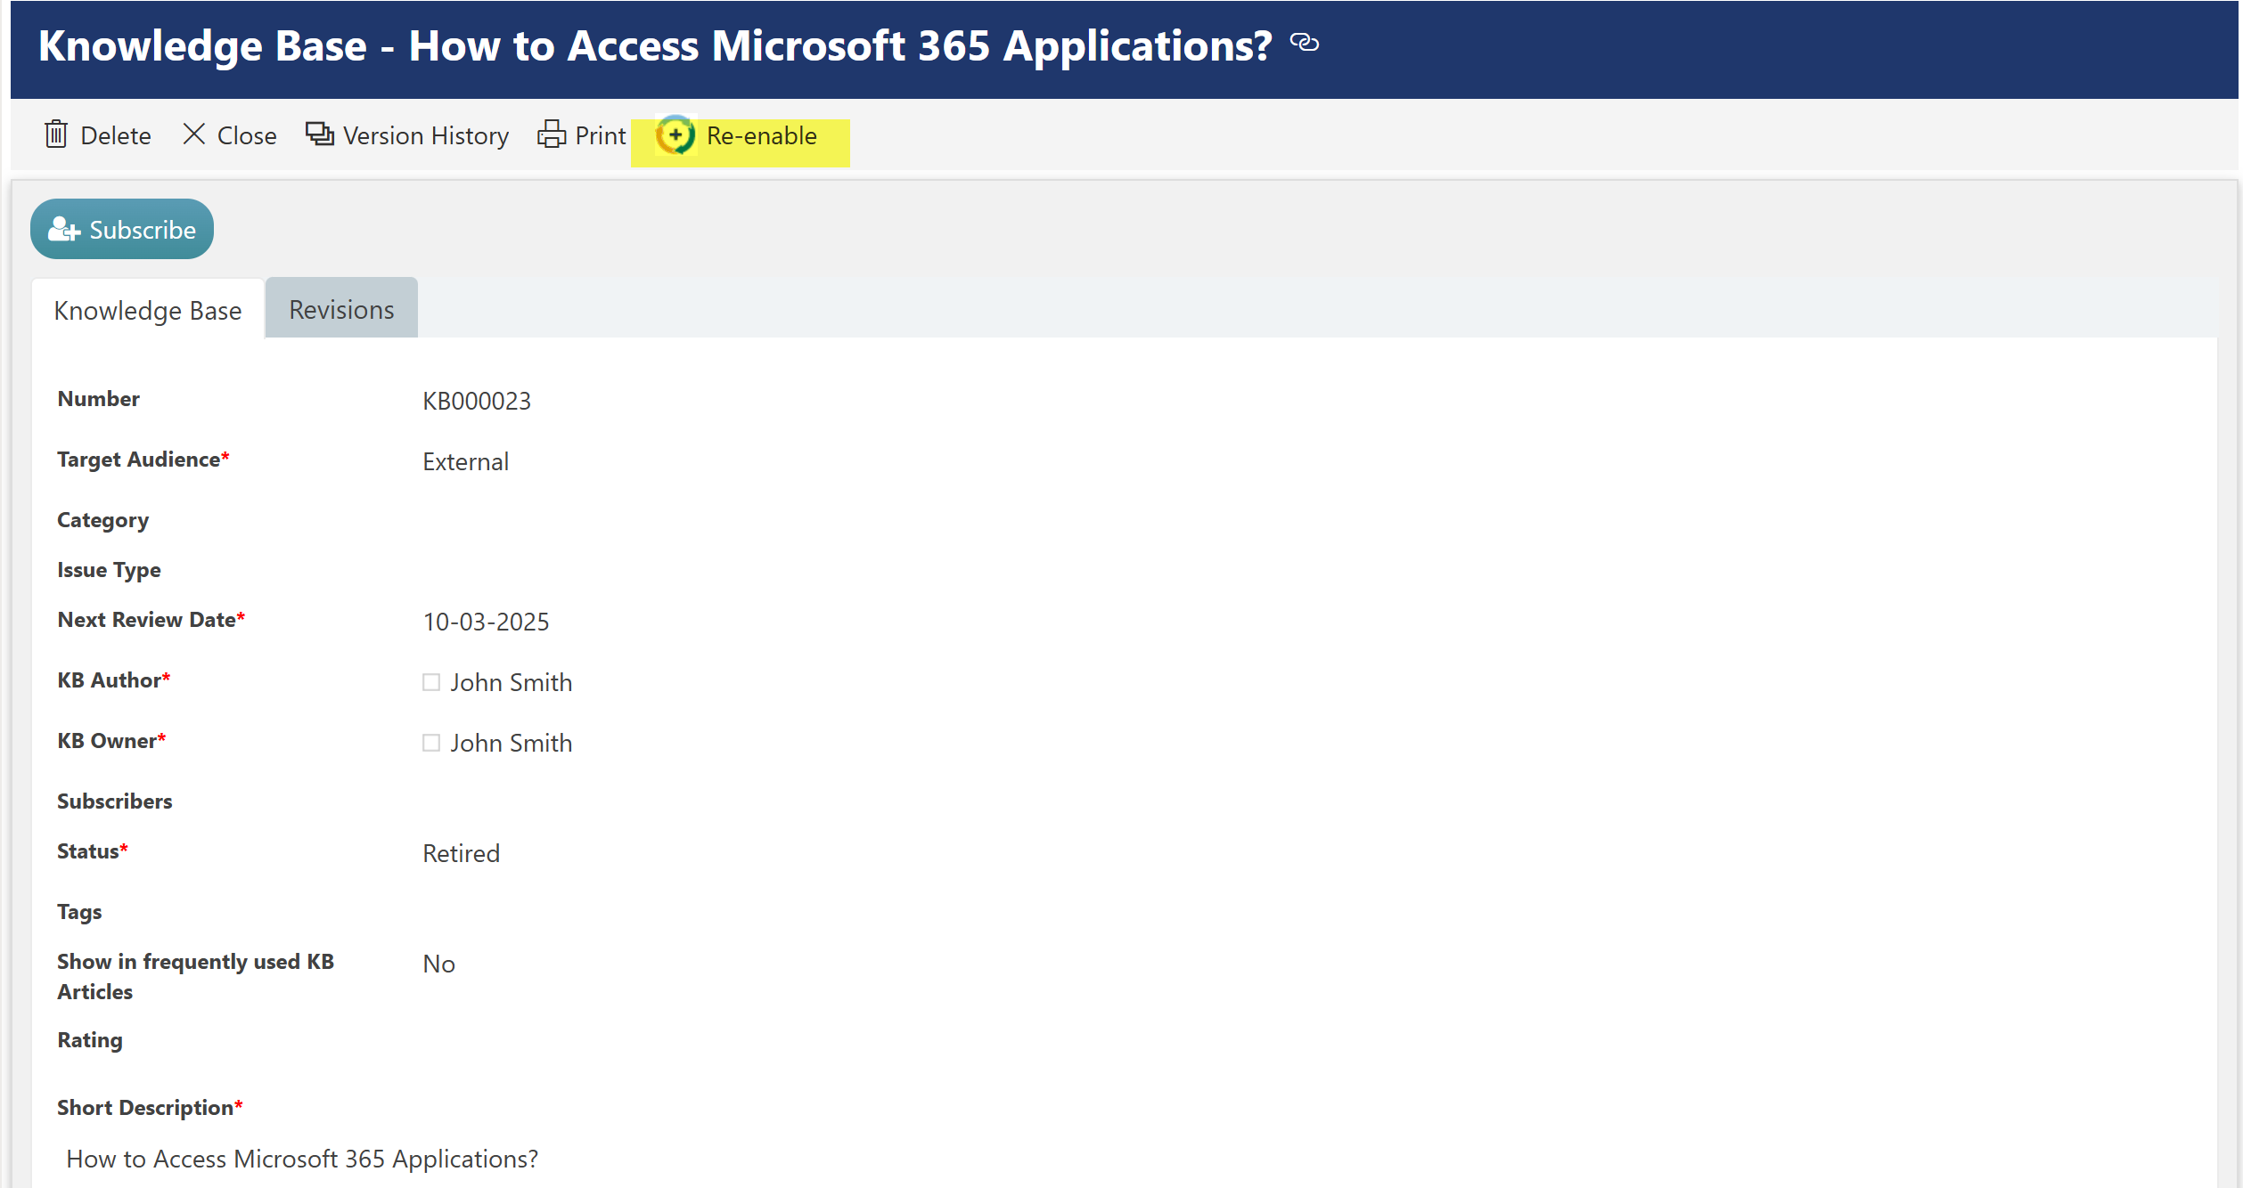Click the 10-03-2025 next review date
This screenshot has width=2243, height=1188.
(486, 622)
